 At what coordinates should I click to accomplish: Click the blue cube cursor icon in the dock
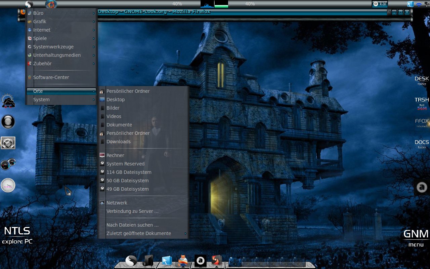point(167,261)
